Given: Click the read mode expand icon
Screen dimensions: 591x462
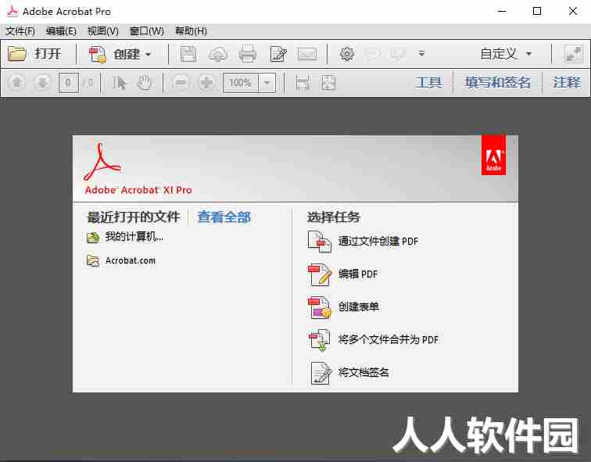Looking at the screenshot, I should coord(573,54).
